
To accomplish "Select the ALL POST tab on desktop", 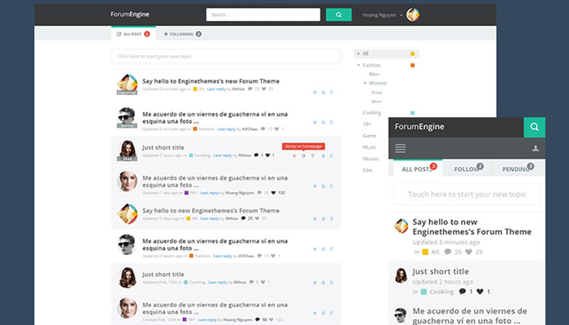I will click(x=133, y=34).
